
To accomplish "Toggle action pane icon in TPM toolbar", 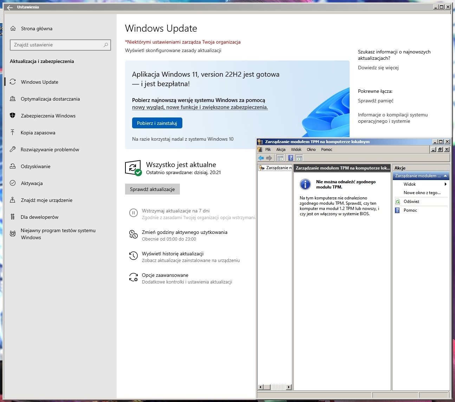I will pos(299,158).
